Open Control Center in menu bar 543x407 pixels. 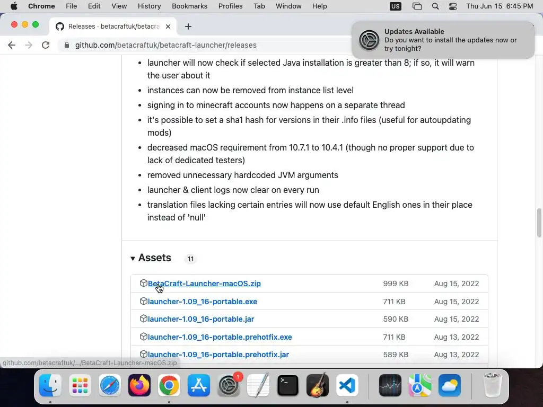point(453,6)
